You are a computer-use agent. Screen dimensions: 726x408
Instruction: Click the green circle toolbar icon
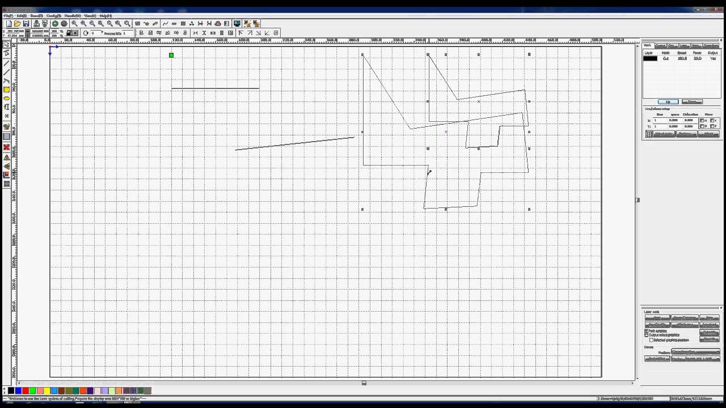point(55,24)
